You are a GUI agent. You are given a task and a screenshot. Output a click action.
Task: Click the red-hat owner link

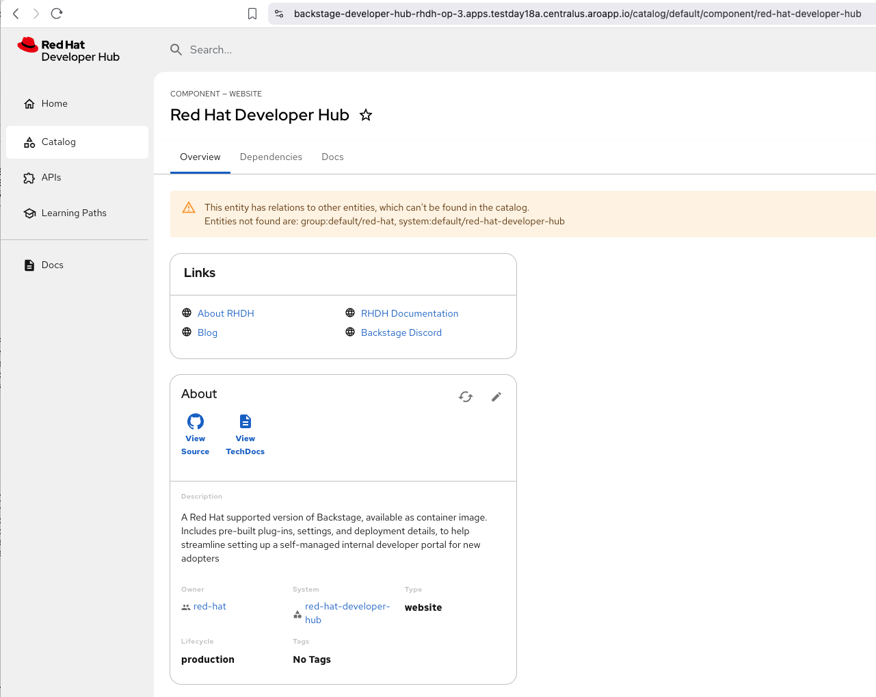coord(209,607)
